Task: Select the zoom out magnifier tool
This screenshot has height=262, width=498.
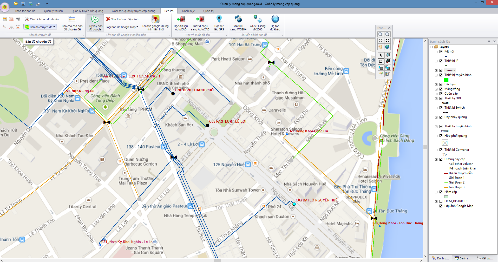Action: [x=387, y=34]
